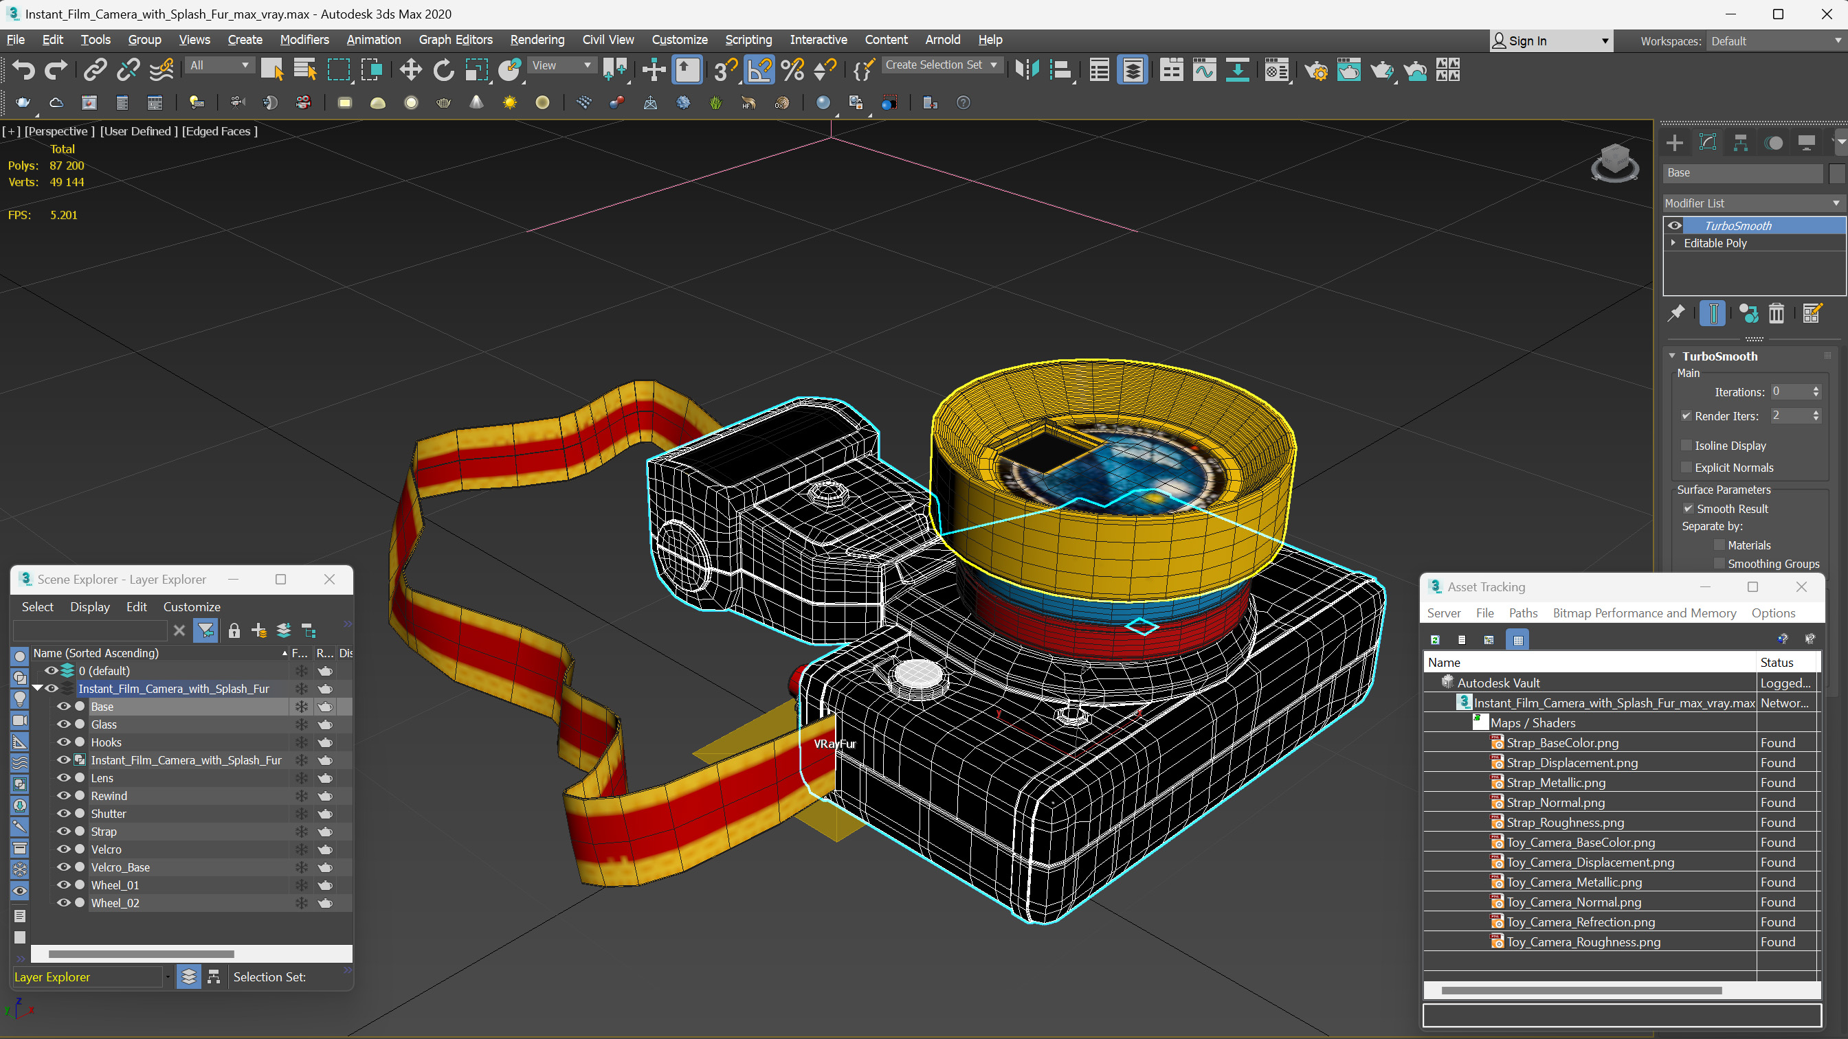
Task: Open the Create command panel tab
Action: coord(1674,143)
